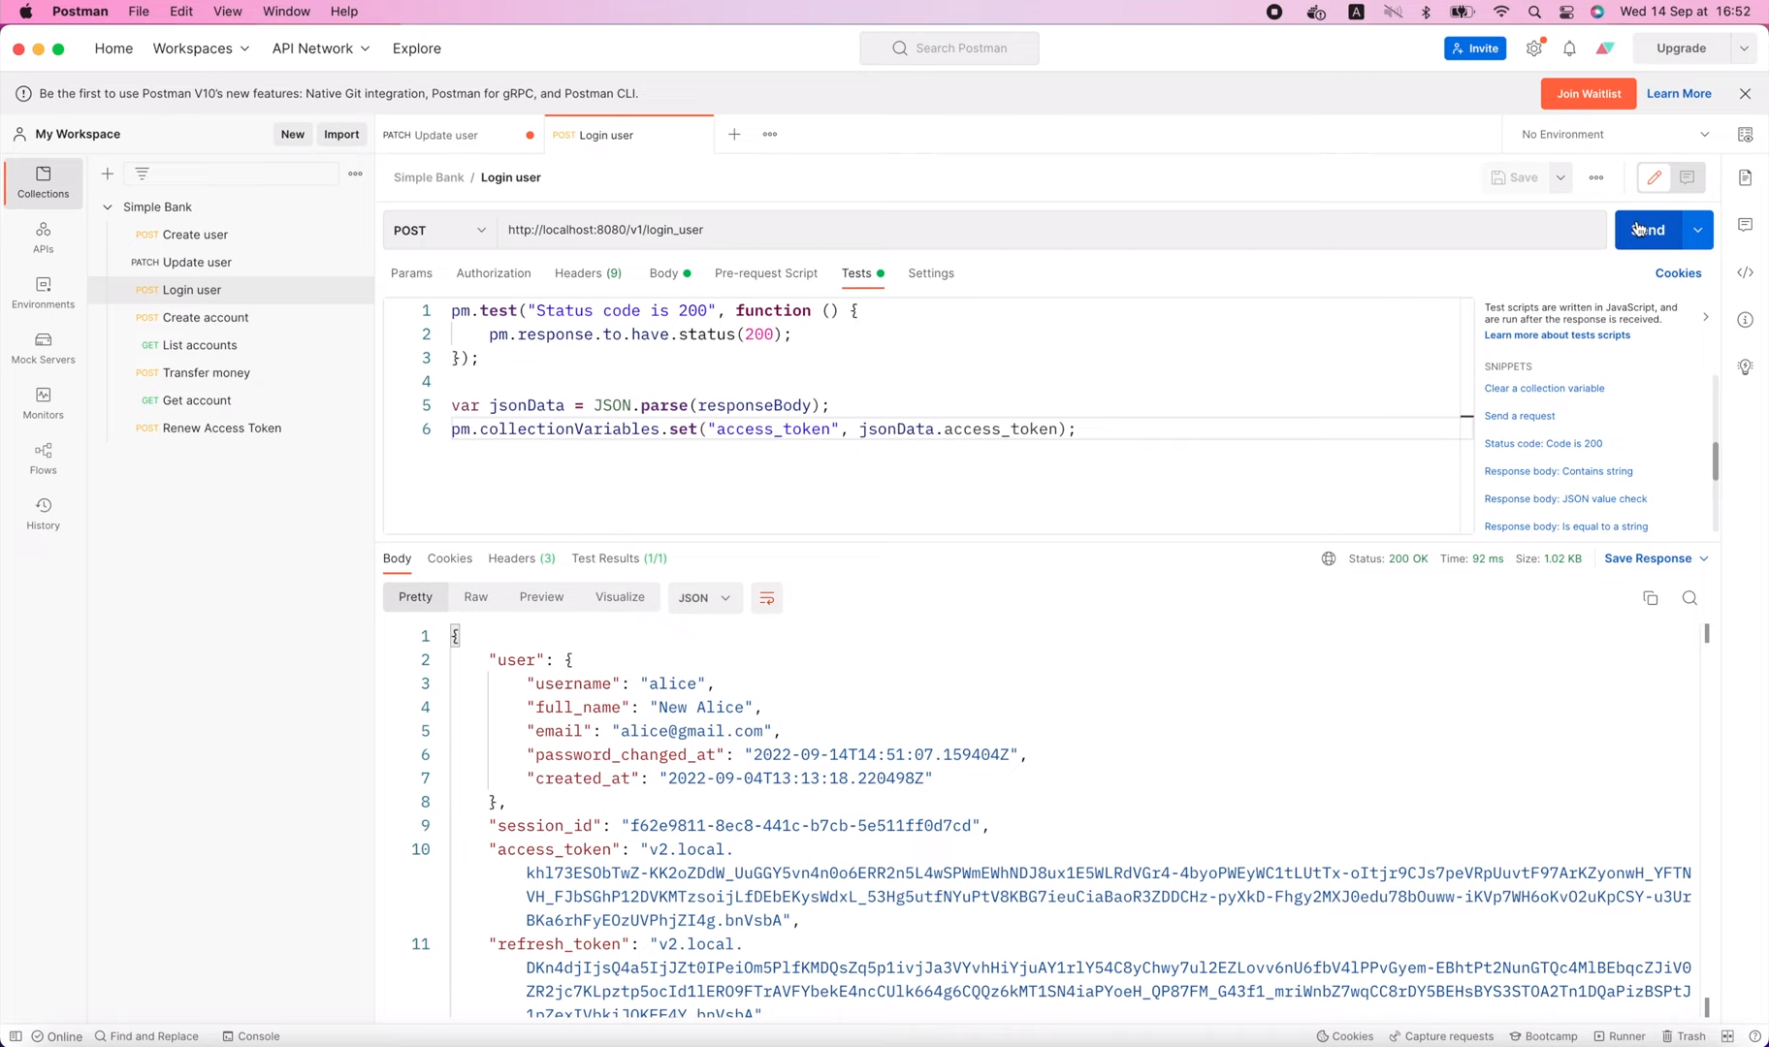Open the APIs sidebar panel

point(43,237)
